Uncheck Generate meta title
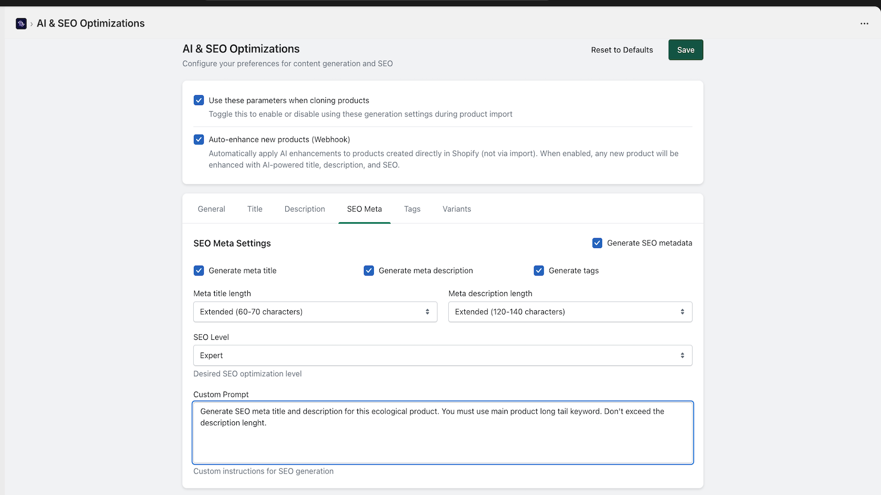 coord(199,270)
